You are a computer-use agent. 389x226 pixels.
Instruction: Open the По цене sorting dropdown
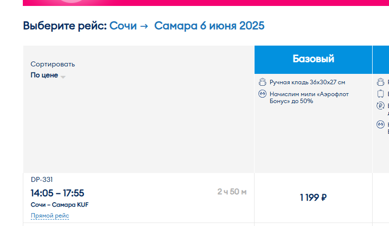pos(48,75)
